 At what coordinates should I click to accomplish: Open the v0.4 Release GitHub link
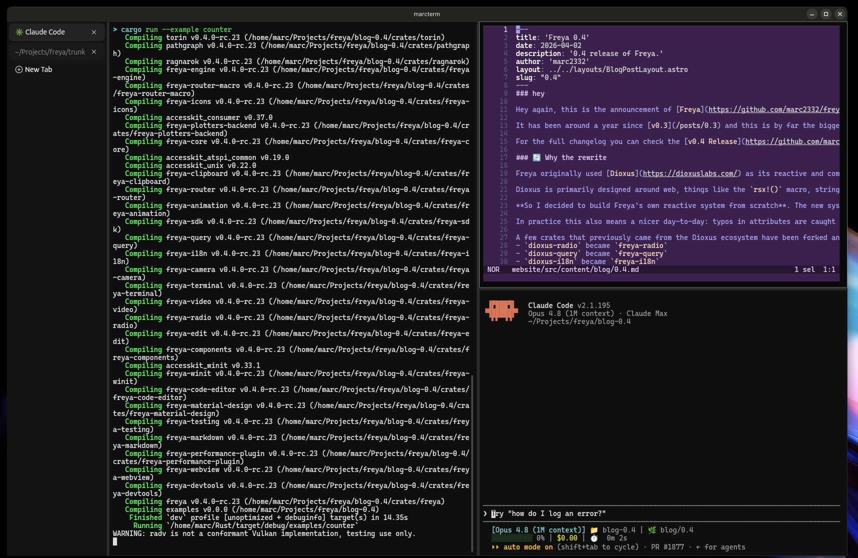tap(792, 141)
